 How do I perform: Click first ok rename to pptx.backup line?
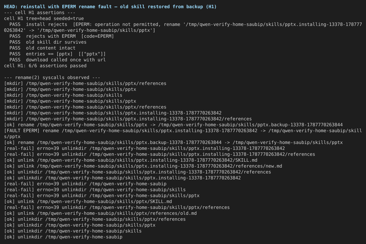[x=173, y=125]
